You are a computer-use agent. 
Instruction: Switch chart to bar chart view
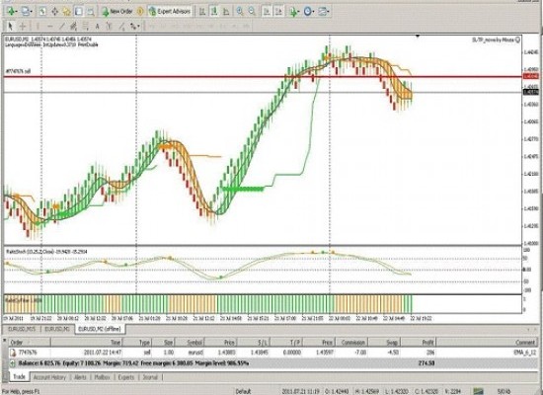pyautogui.click(x=202, y=12)
